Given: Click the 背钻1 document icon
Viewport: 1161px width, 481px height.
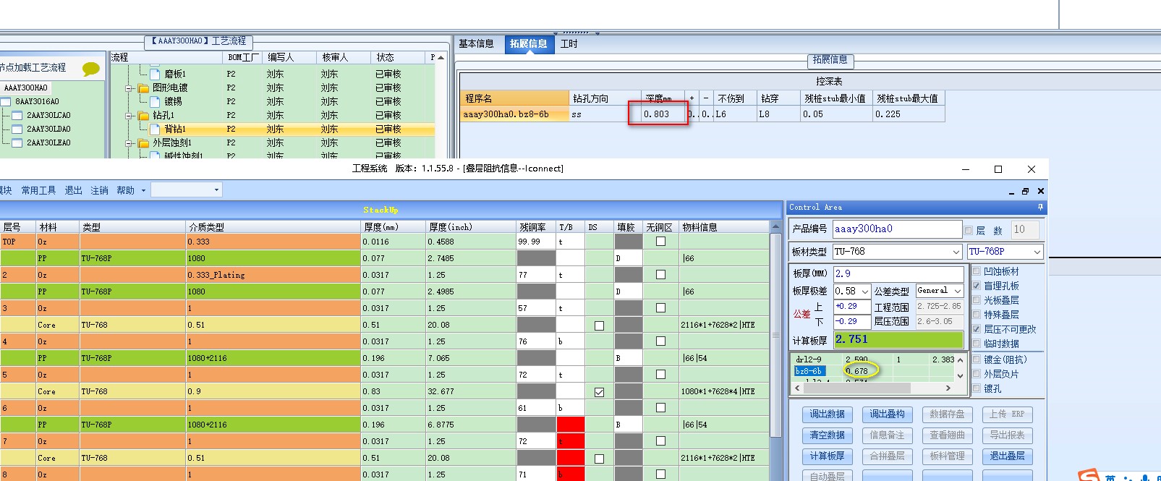Looking at the screenshot, I should pyautogui.click(x=155, y=129).
